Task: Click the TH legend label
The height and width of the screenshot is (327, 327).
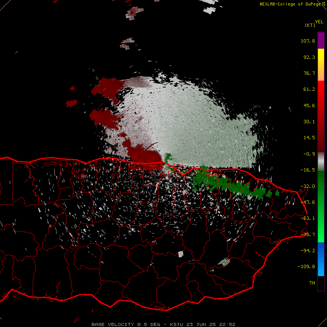Action: pos(312,283)
